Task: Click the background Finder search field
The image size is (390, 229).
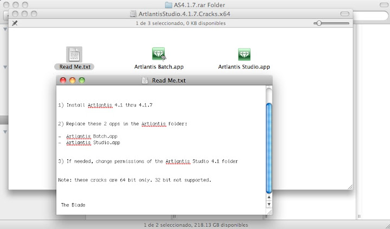Action: (372, 15)
